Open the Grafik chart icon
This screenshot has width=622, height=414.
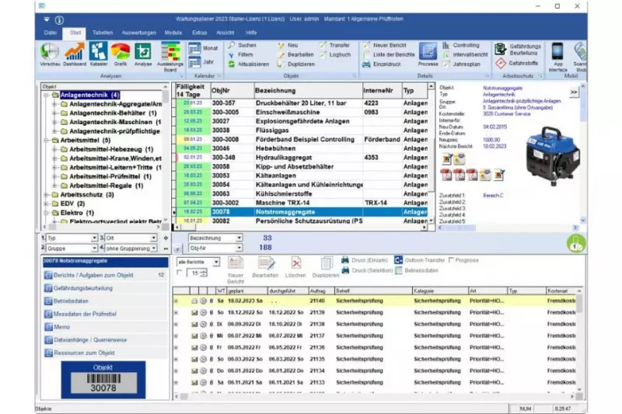click(121, 53)
